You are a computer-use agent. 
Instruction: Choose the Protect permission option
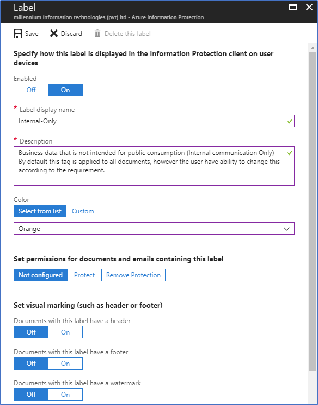pyautogui.click(x=84, y=275)
